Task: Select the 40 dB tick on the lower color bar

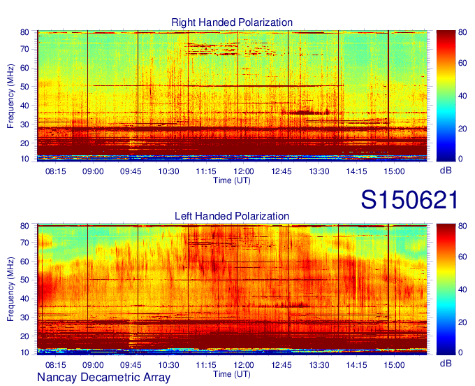Action: (x=462, y=289)
